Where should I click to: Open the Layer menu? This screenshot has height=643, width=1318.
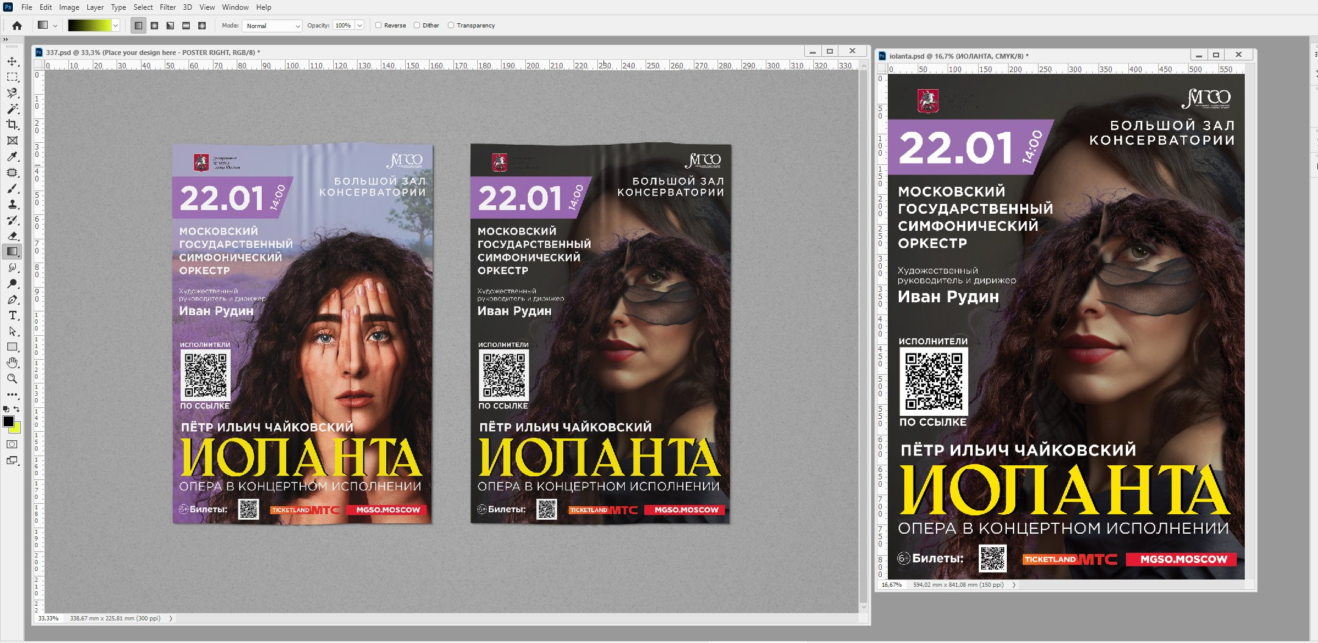pos(95,7)
